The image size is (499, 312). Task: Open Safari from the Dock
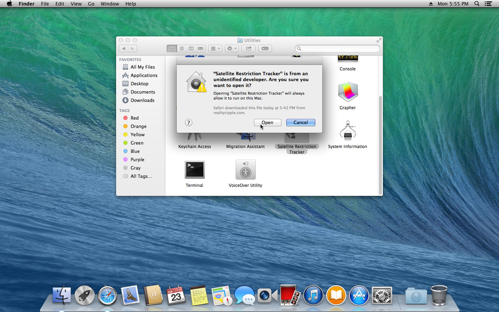pyautogui.click(x=107, y=295)
